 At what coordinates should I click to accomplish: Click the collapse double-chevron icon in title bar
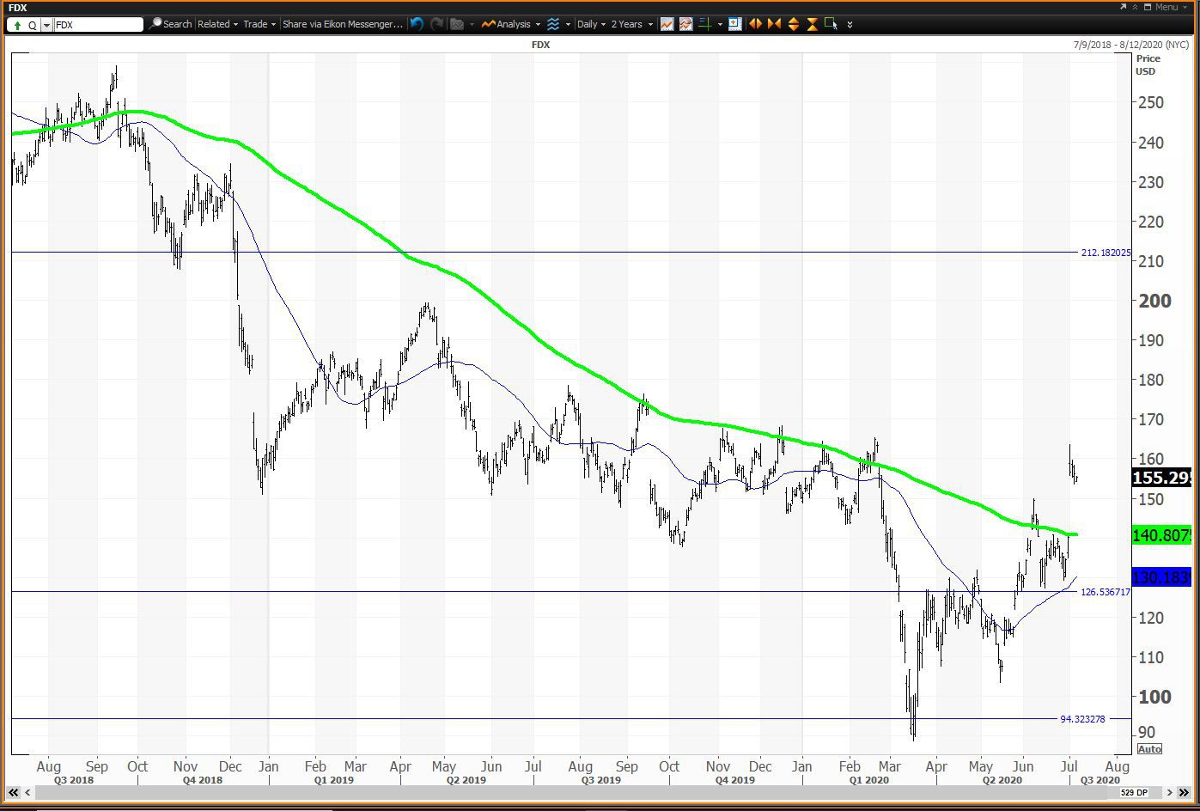pyautogui.click(x=1135, y=7)
